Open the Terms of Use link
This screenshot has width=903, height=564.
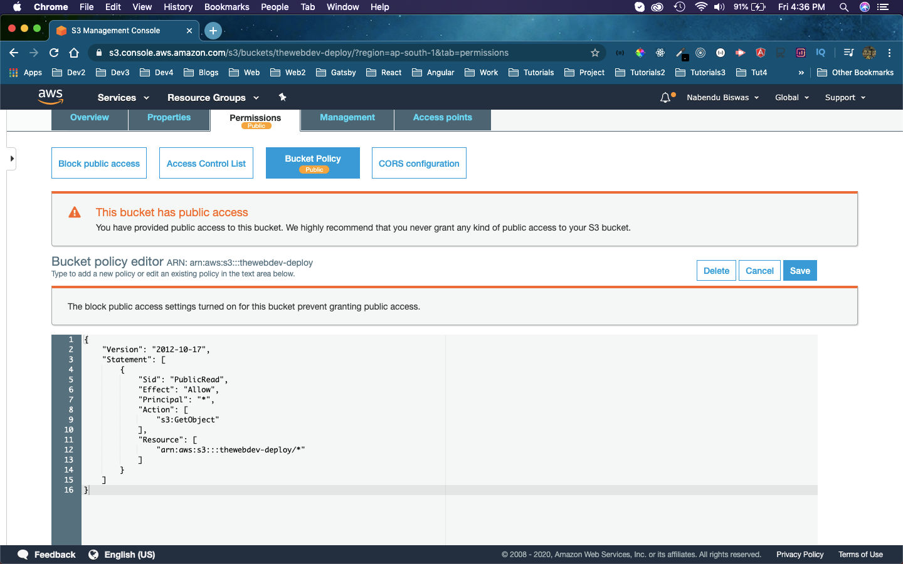[x=860, y=555]
